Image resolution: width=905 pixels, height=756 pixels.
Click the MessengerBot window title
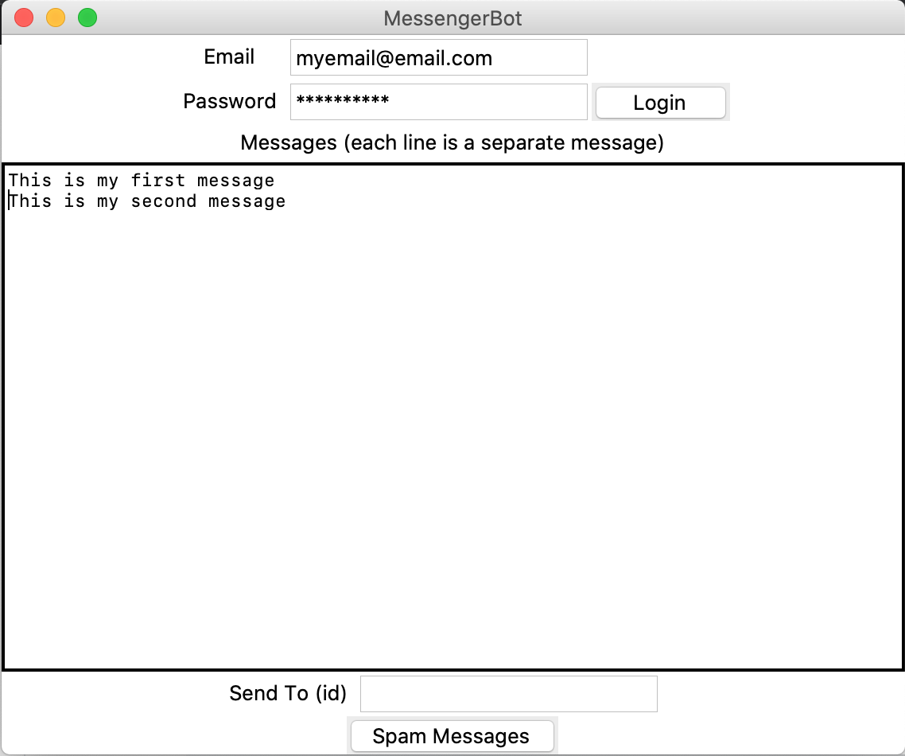pos(452,18)
